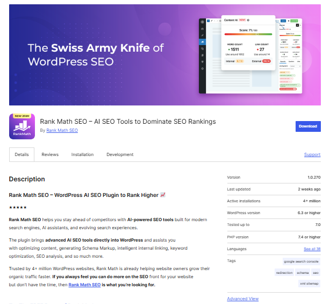Open the Installation tab
Viewport: 330px width, 304px height.
(x=83, y=154)
